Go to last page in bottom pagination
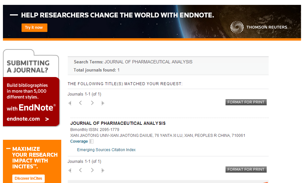302x183 pixels. pyautogui.click(x=103, y=170)
